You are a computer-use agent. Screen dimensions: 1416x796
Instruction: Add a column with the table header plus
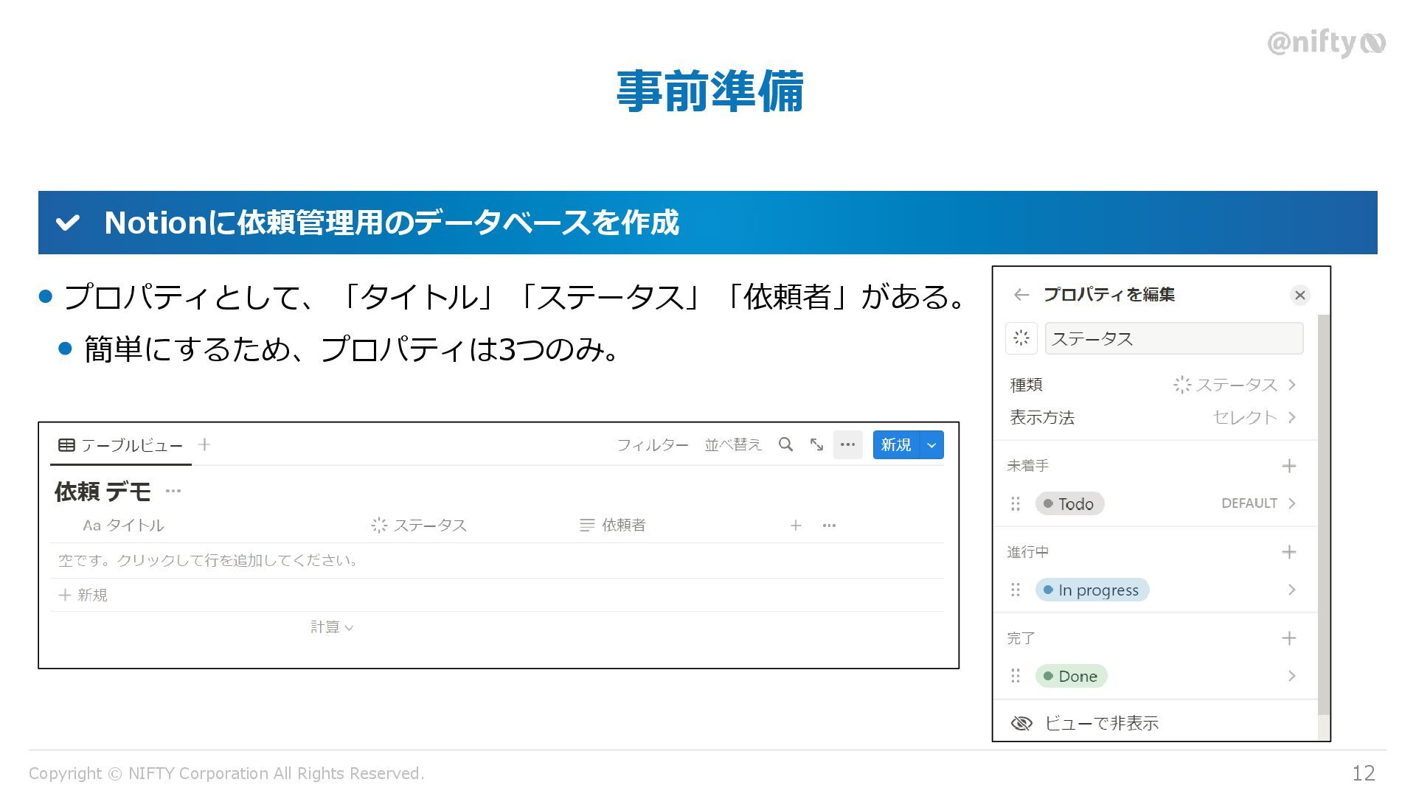pyautogui.click(x=796, y=526)
